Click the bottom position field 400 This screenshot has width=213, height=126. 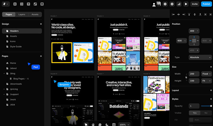click(x=194, y=50)
